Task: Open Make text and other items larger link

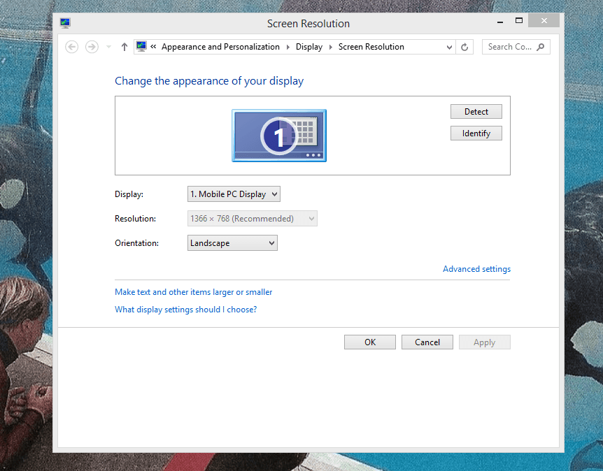Action: click(x=194, y=292)
